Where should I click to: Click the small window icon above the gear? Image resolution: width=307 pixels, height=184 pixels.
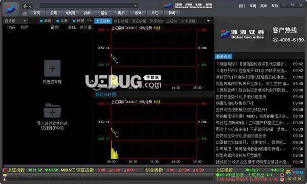coord(282,175)
